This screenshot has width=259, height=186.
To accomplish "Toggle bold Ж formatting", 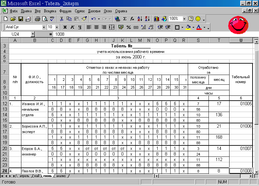I will click(65, 27).
